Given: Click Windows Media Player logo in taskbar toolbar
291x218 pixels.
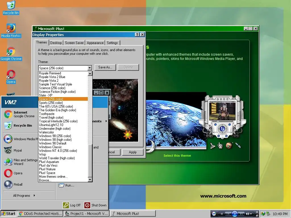Looking at the screenshot, I should [214, 214].
